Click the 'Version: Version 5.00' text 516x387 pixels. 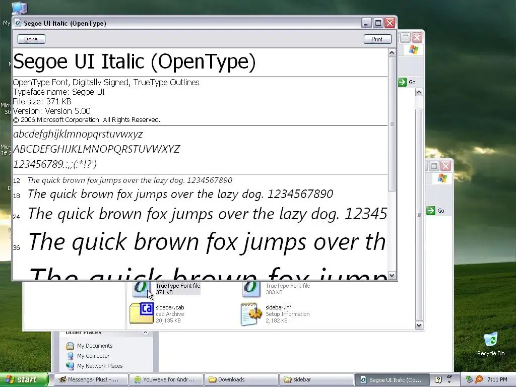[52, 111]
